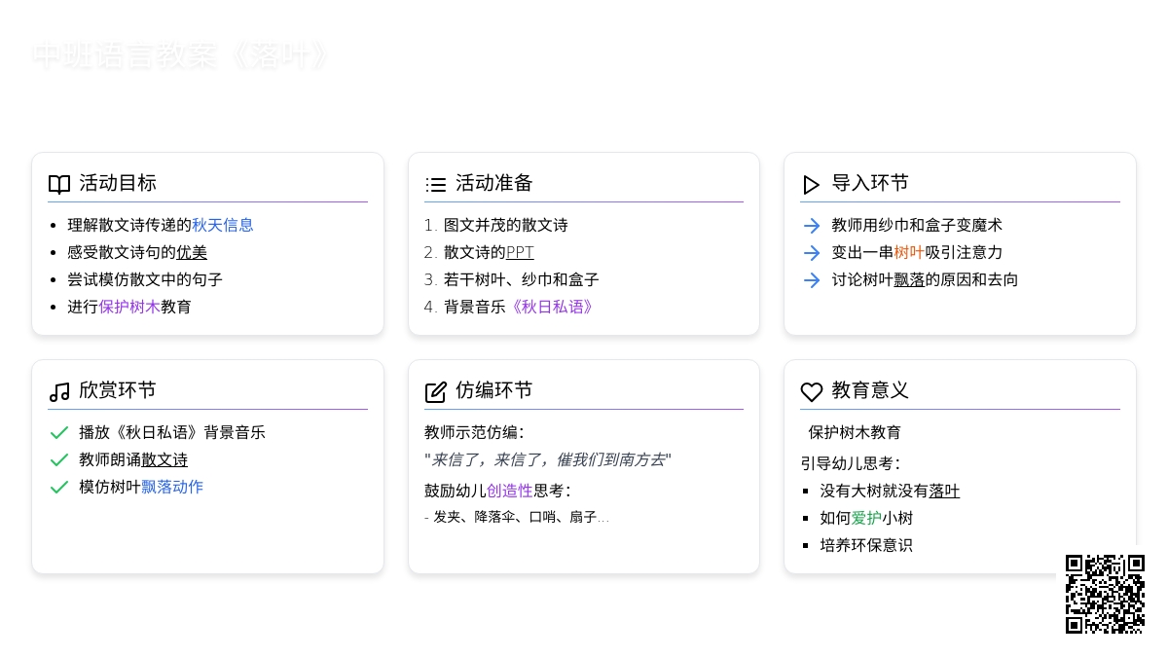This screenshot has width=1168, height=657.
Task: Click the purple 保护树木 highlighted text
Action: click(129, 308)
